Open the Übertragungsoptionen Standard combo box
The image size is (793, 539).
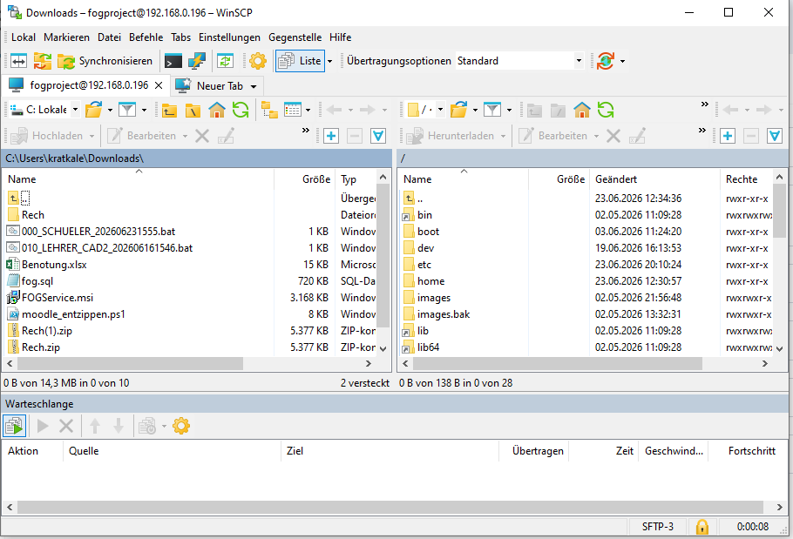point(519,61)
